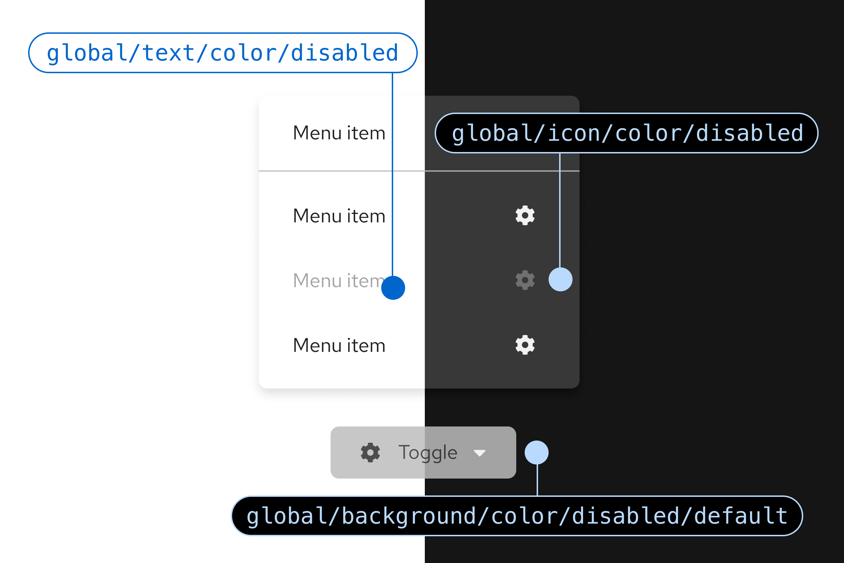This screenshot has height=563, width=844.
Task: Select the gear icon inside the Toggle button
Action: coord(370,453)
